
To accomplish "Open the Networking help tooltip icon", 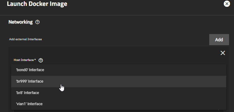I will [37, 22].
